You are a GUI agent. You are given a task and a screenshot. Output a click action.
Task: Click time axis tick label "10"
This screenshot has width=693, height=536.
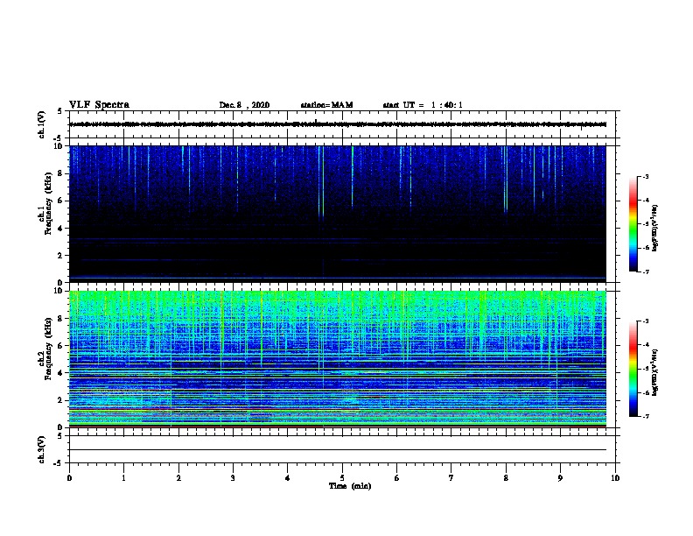(615, 478)
